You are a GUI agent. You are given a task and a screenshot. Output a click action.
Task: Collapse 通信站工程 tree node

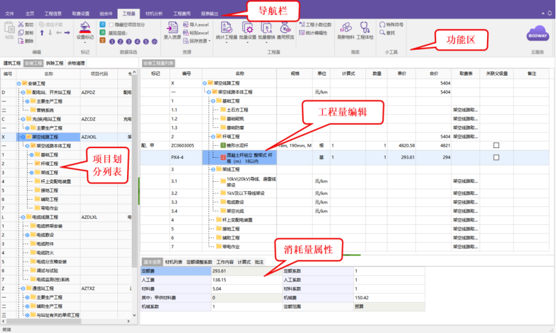(23, 289)
